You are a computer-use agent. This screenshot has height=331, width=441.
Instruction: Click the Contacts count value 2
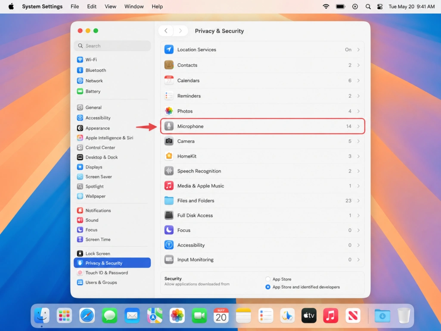[x=350, y=65]
